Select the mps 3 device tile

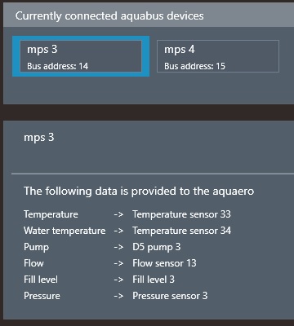[81, 56]
